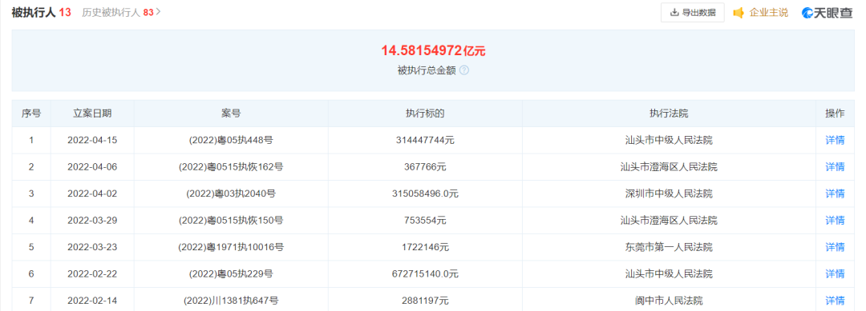Click amount 314447744元
Viewport: 866px width, 311px height.
point(425,141)
